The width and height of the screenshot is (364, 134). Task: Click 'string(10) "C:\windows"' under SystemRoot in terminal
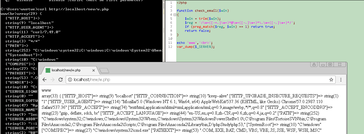click(x=32, y=59)
